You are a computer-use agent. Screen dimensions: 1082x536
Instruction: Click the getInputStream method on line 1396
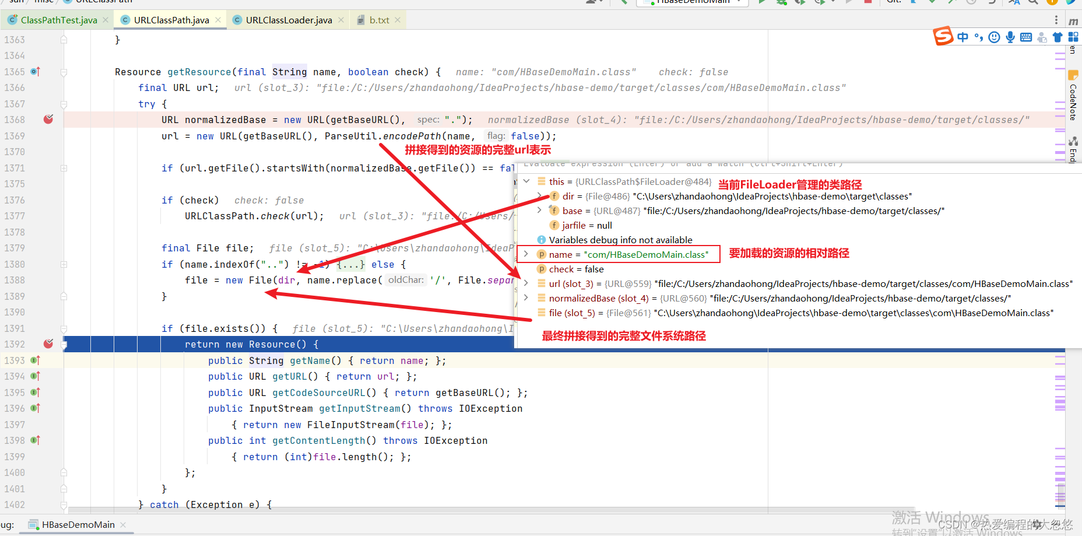pyautogui.click(x=360, y=408)
